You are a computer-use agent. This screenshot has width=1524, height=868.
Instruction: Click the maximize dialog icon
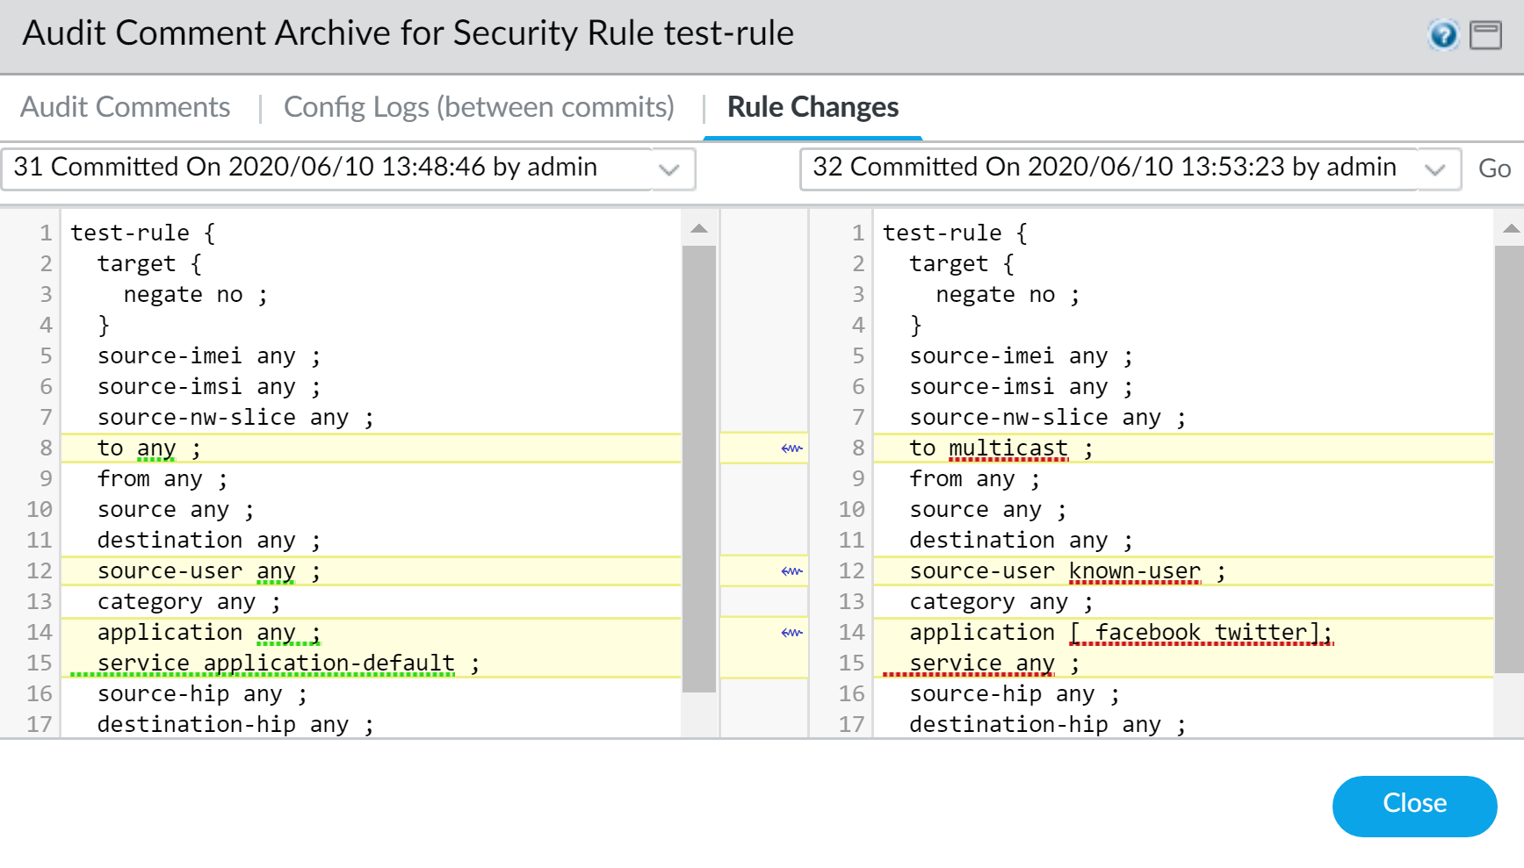click(x=1485, y=35)
